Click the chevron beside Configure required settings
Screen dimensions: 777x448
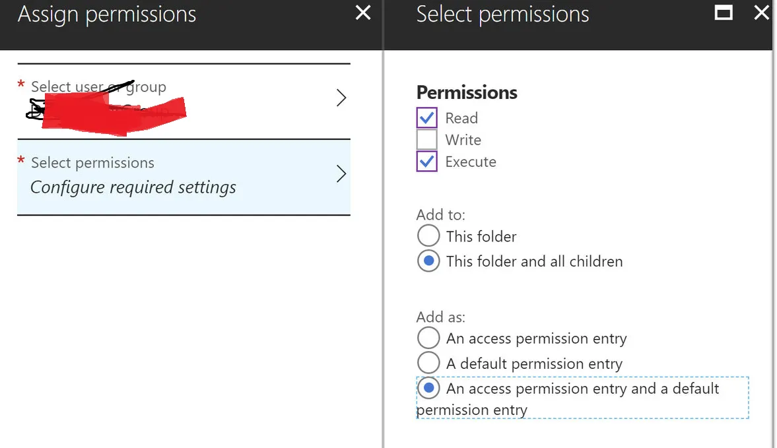(x=341, y=174)
